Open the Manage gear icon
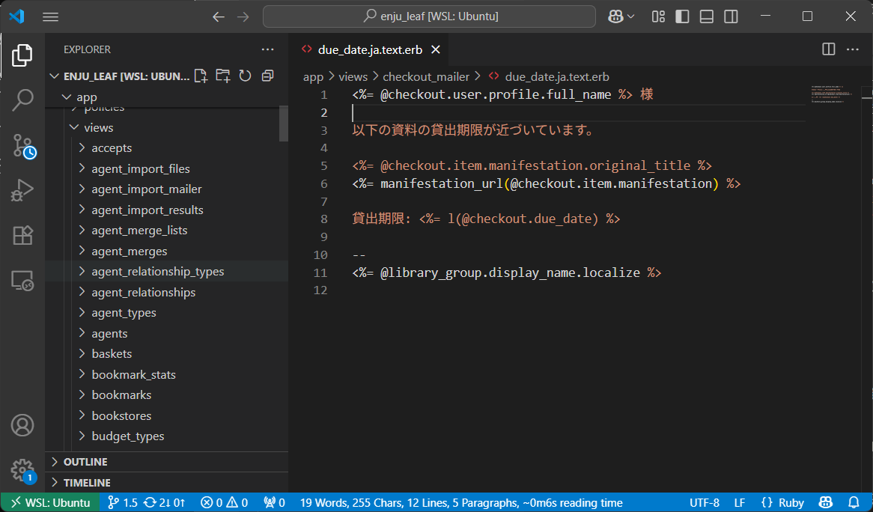The width and height of the screenshot is (873, 512). click(x=22, y=470)
